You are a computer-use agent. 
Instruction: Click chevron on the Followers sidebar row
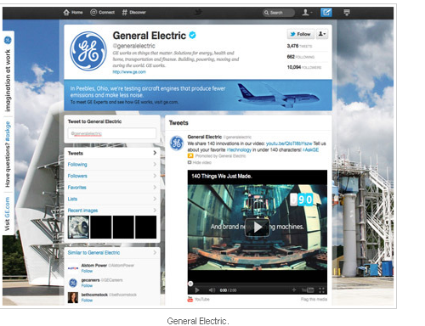click(x=155, y=176)
